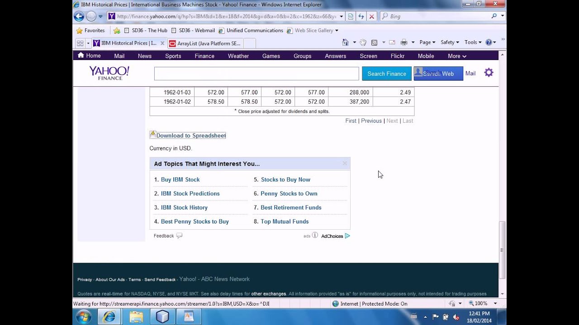
Task: Close the Ad Topics box
Action: [x=345, y=163]
